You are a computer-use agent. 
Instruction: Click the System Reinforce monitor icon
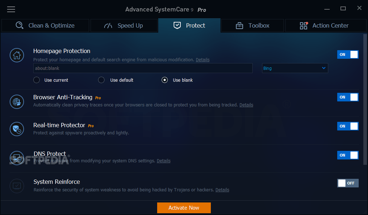(x=17, y=186)
